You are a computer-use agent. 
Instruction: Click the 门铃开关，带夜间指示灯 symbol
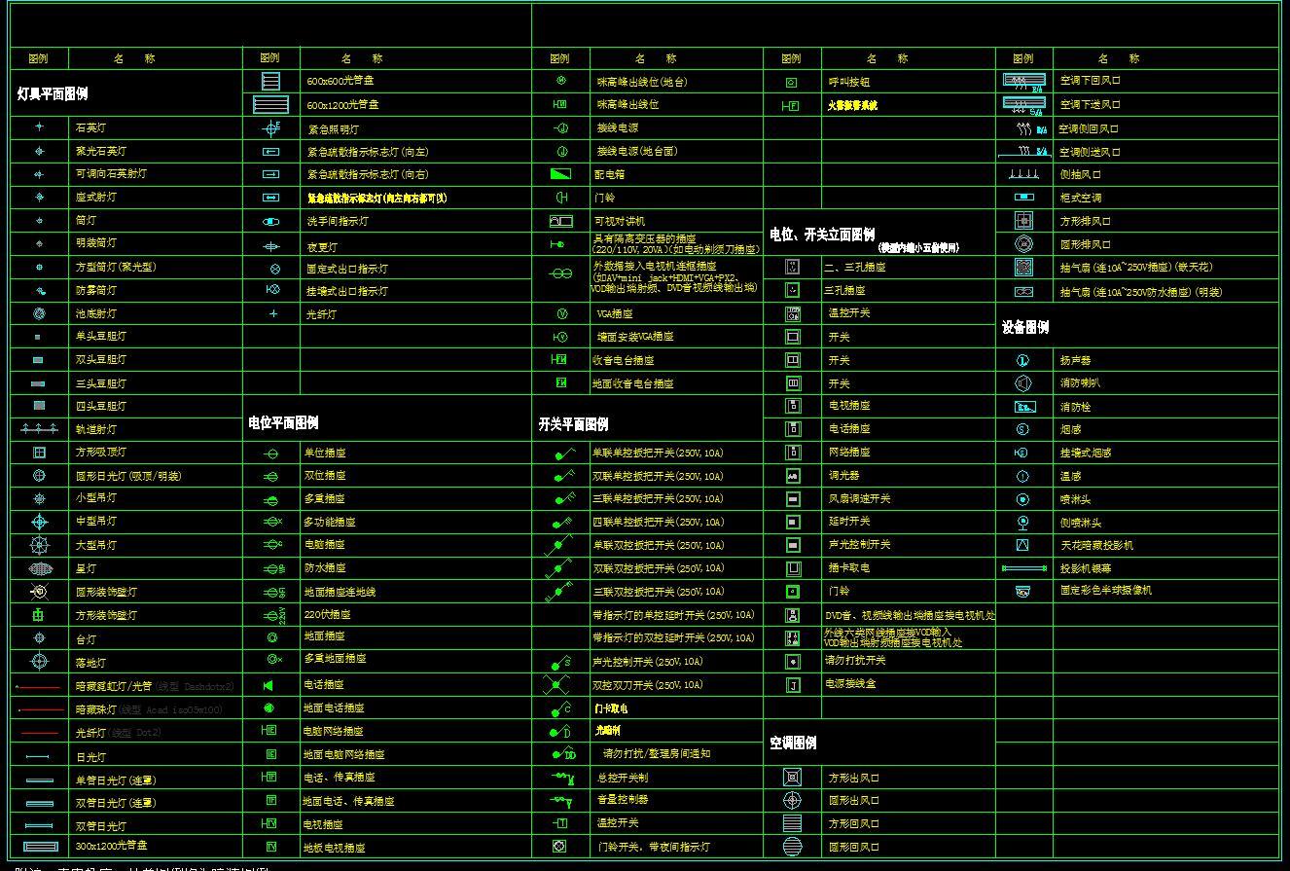coord(559,847)
